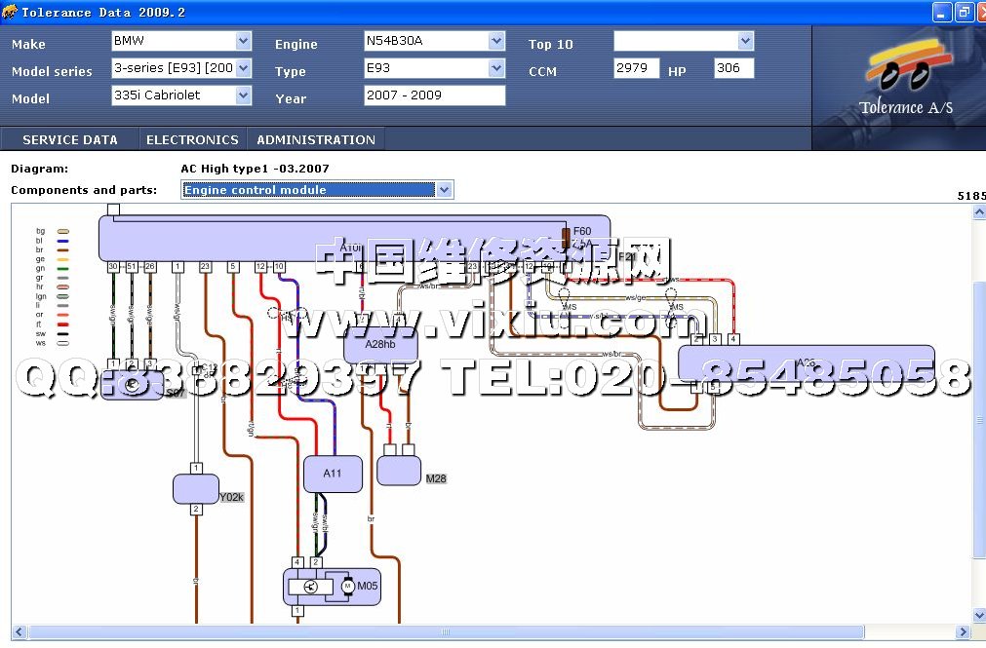Open the Make dropdown showing BMW
This screenshot has height=648, width=986.
point(244,41)
